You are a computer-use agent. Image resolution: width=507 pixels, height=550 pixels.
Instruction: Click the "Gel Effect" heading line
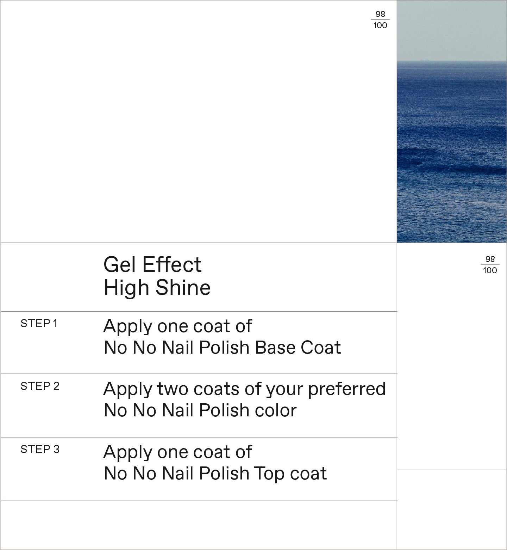point(152,264)
